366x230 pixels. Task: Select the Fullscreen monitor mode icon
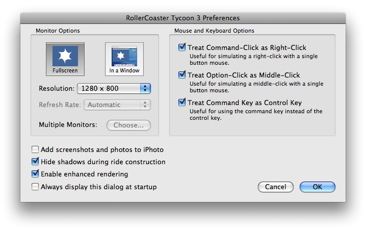[x=65, y=56]
